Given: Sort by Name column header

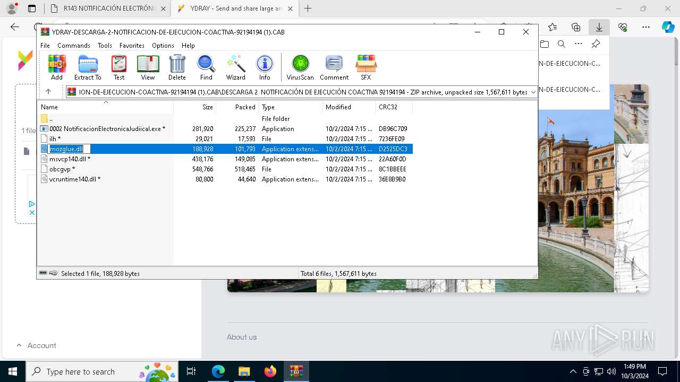Looking at the screenshot, I should tap(105, 107).
